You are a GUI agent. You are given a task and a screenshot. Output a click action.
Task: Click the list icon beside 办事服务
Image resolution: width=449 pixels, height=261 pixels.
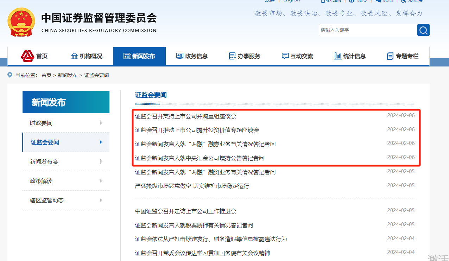(x=232, y=56)
